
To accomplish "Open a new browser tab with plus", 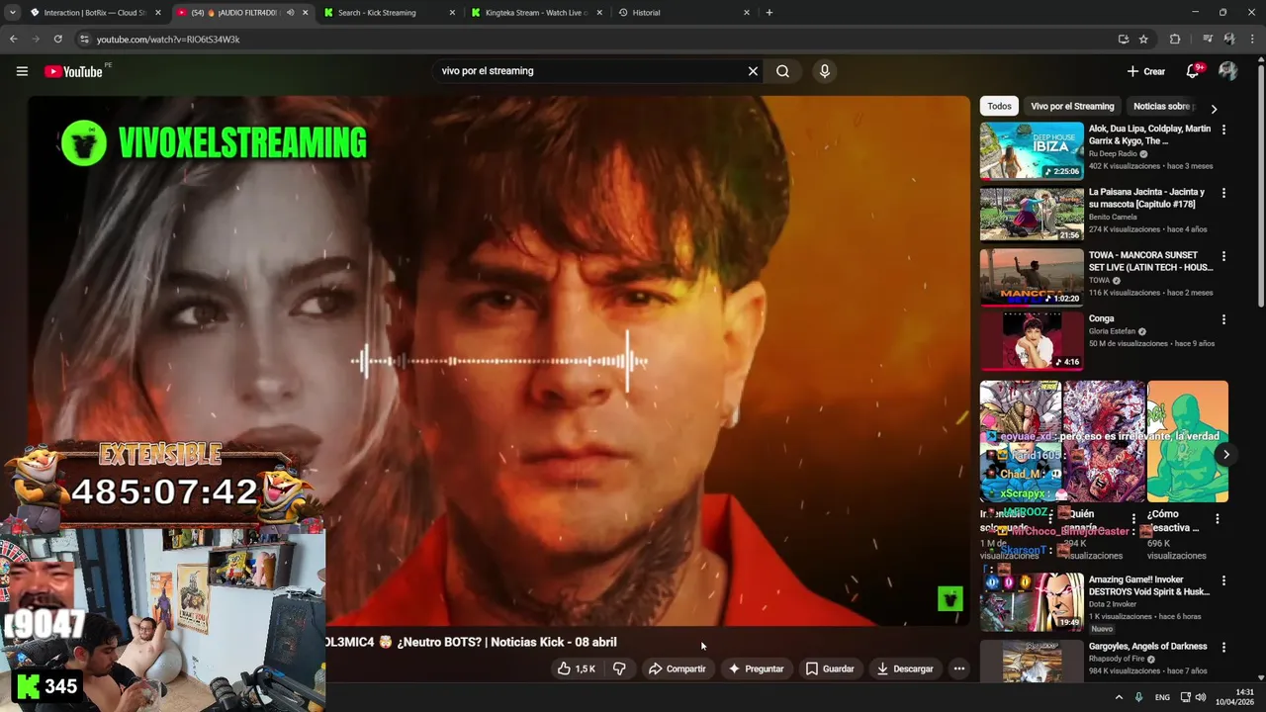I will (x=769, y=13).
